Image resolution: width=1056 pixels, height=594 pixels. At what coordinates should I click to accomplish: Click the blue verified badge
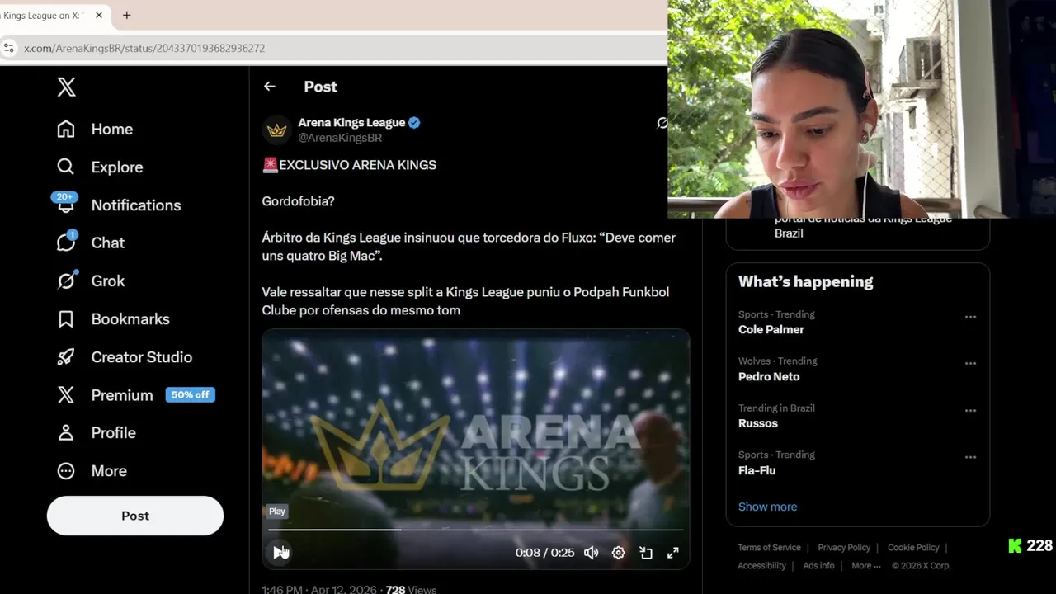pyautogui.click(x=414, y=123)
